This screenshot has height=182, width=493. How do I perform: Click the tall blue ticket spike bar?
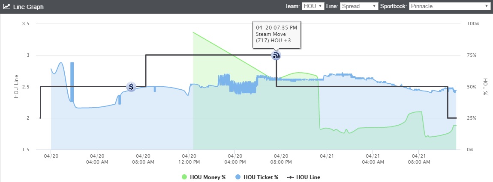pos(72,82)
